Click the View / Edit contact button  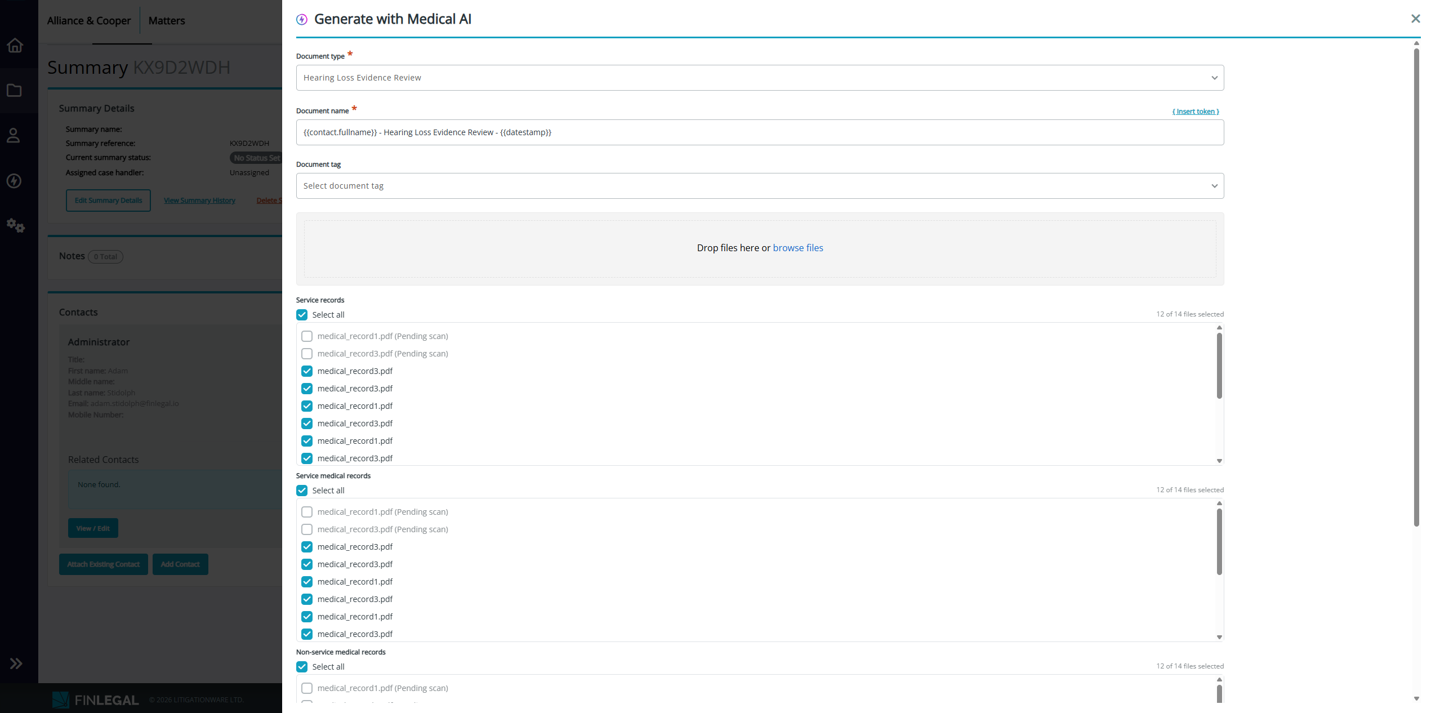coord(93,528)
